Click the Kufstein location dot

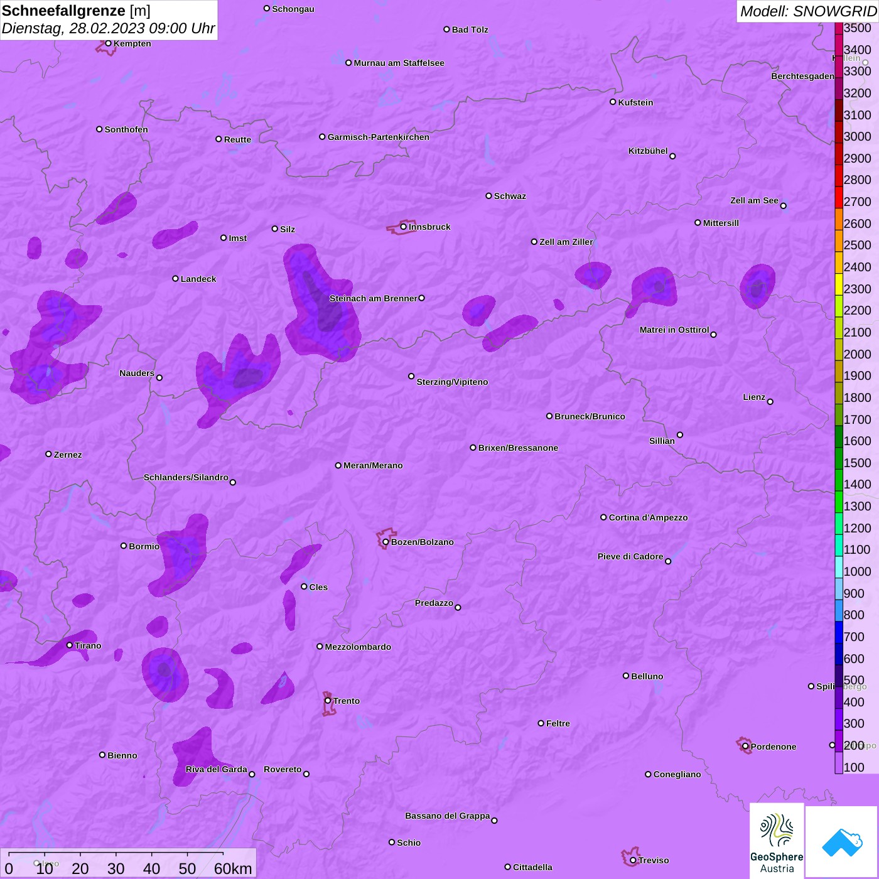(x=613, y=102)
